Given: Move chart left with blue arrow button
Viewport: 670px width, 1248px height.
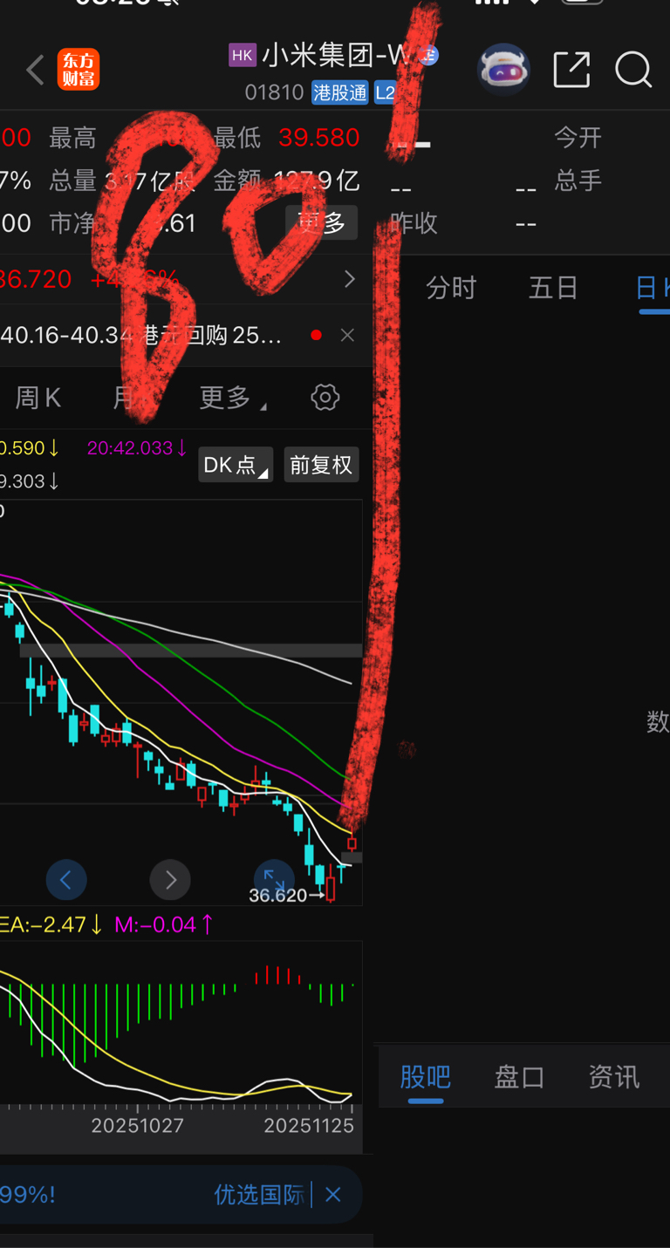Looking at the screenshot, I should point(65,880).
